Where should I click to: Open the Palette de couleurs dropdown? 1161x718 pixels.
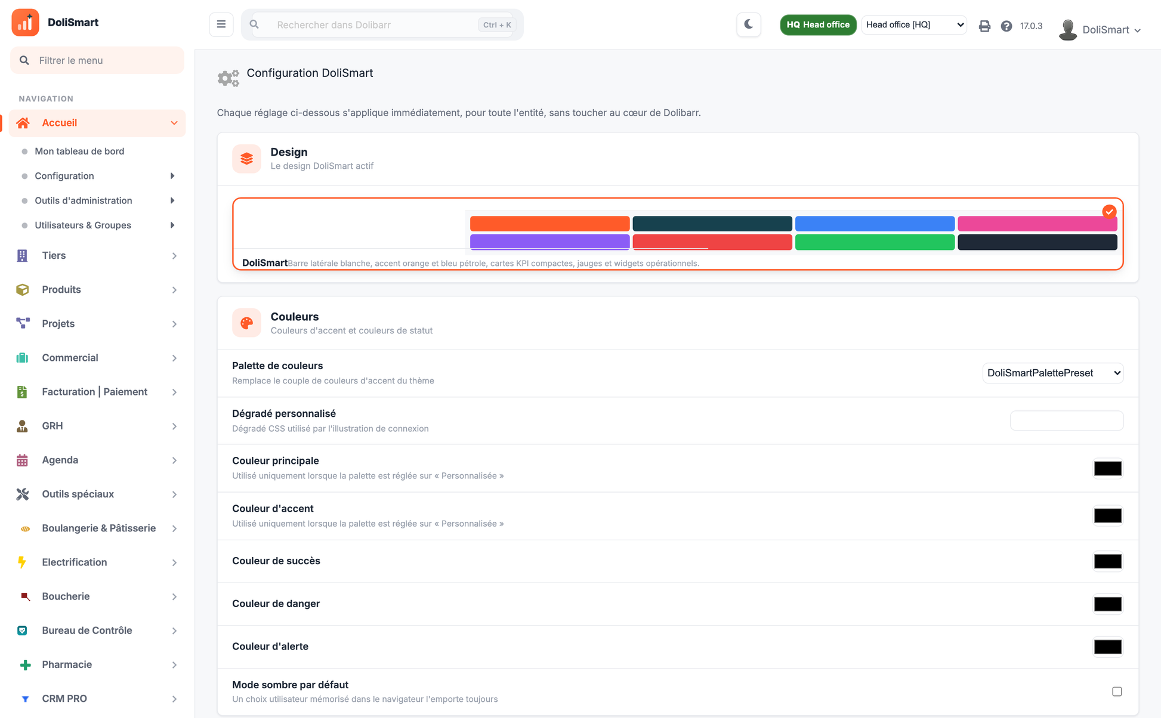tap(1052, 373)
